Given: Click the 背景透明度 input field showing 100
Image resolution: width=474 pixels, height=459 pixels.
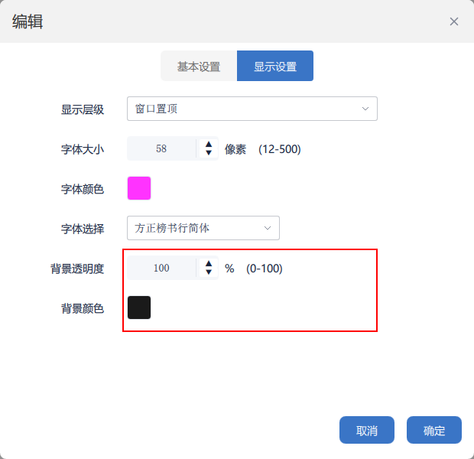Looking at the screenshot, I should 162,269.
